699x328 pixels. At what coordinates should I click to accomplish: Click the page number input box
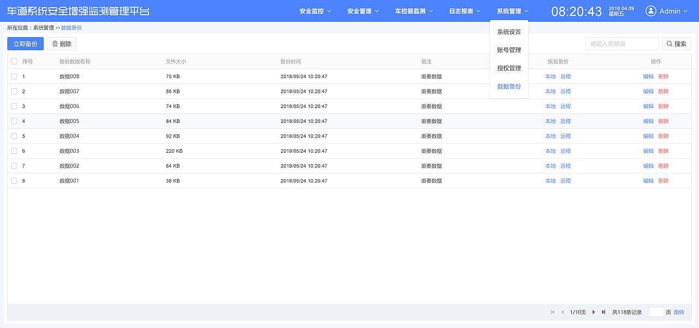point(656,312)
